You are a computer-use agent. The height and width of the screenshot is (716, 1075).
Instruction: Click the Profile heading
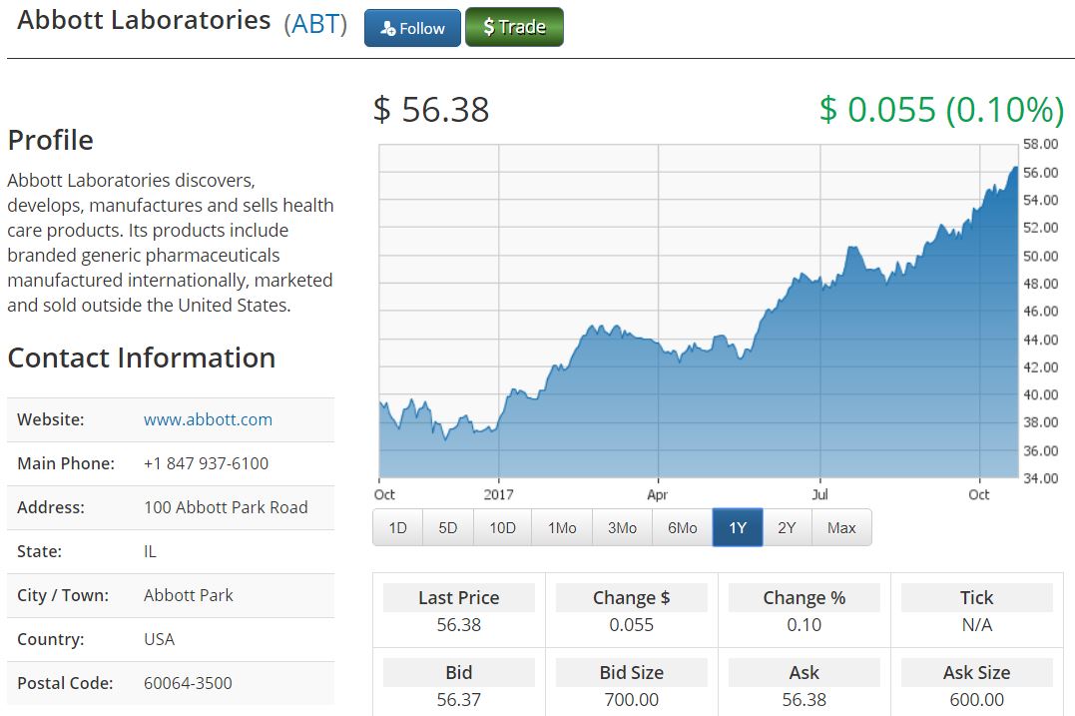point(51,141)
